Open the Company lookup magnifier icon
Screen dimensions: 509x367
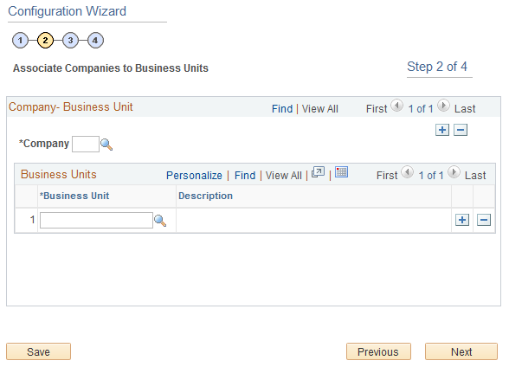(x=106, y=145)
